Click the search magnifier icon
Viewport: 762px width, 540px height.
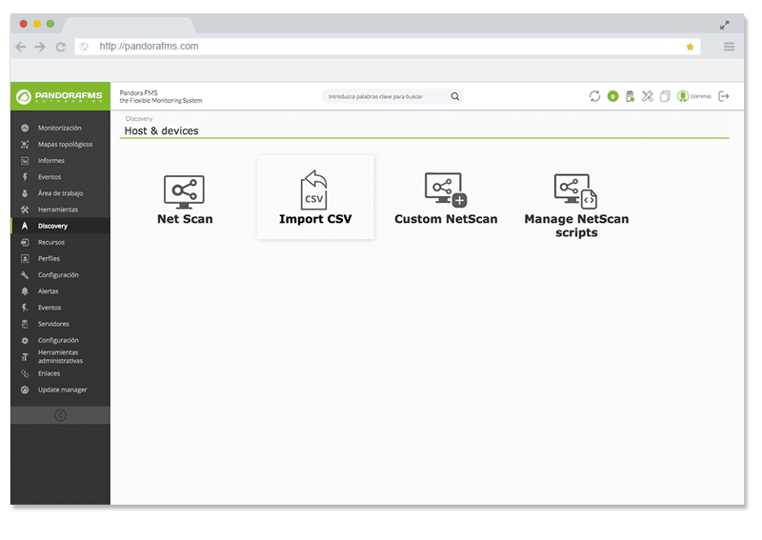[x=455, y=96]
